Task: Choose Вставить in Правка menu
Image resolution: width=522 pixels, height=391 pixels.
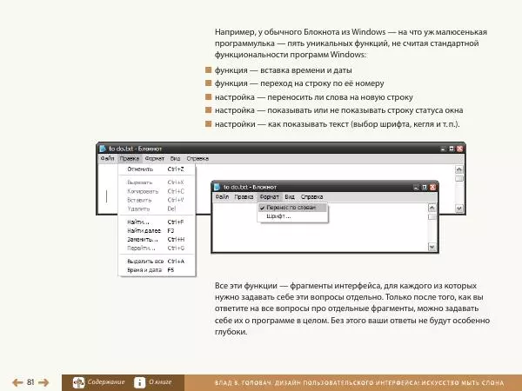Action: pyautogui.click(x=157, y=200)
